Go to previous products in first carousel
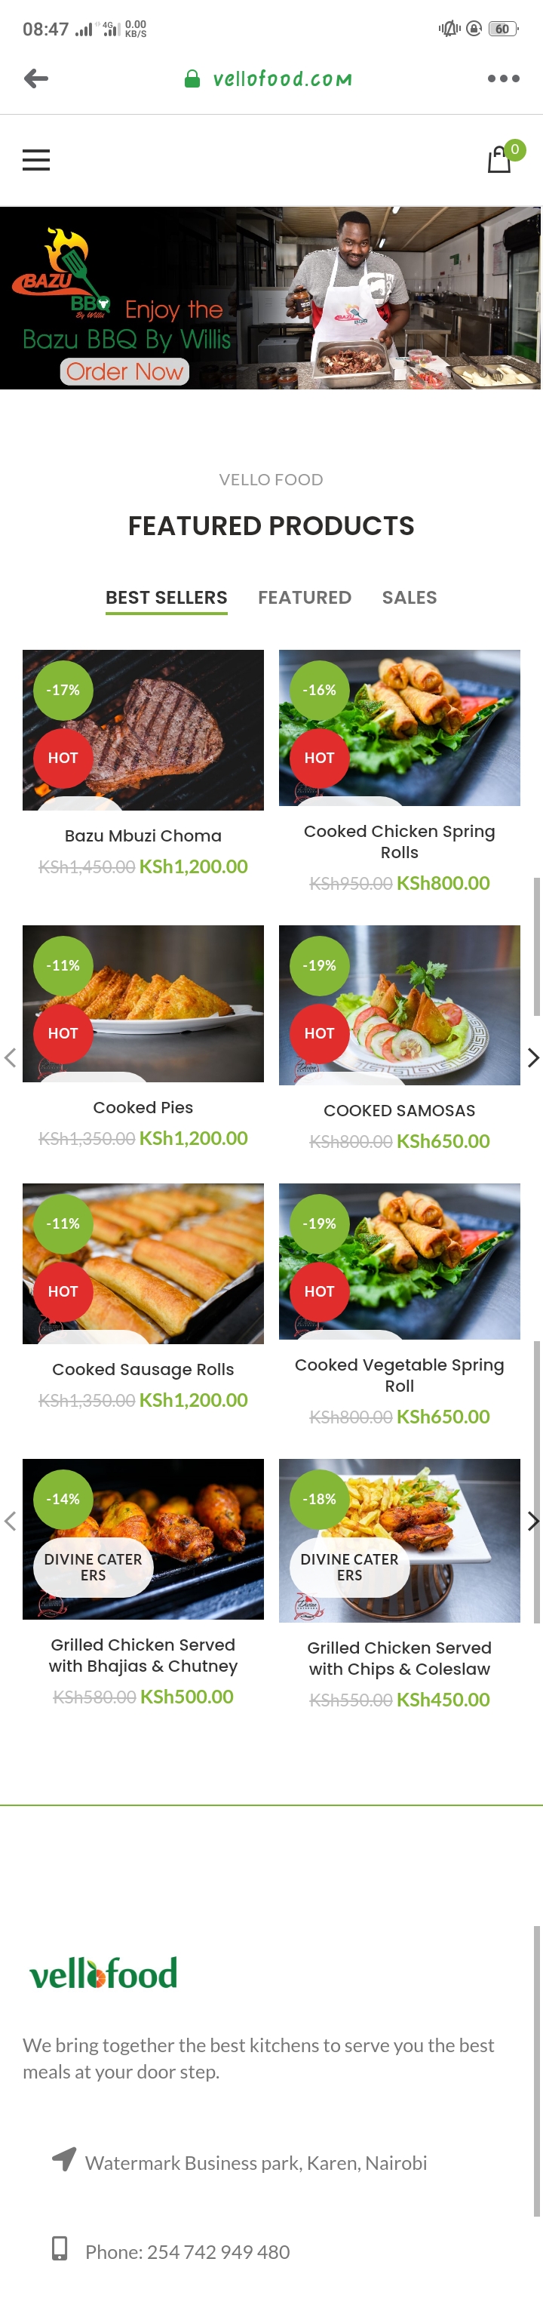The width and height of the screenshot is (543, 2311). (x=11, y=1057)
